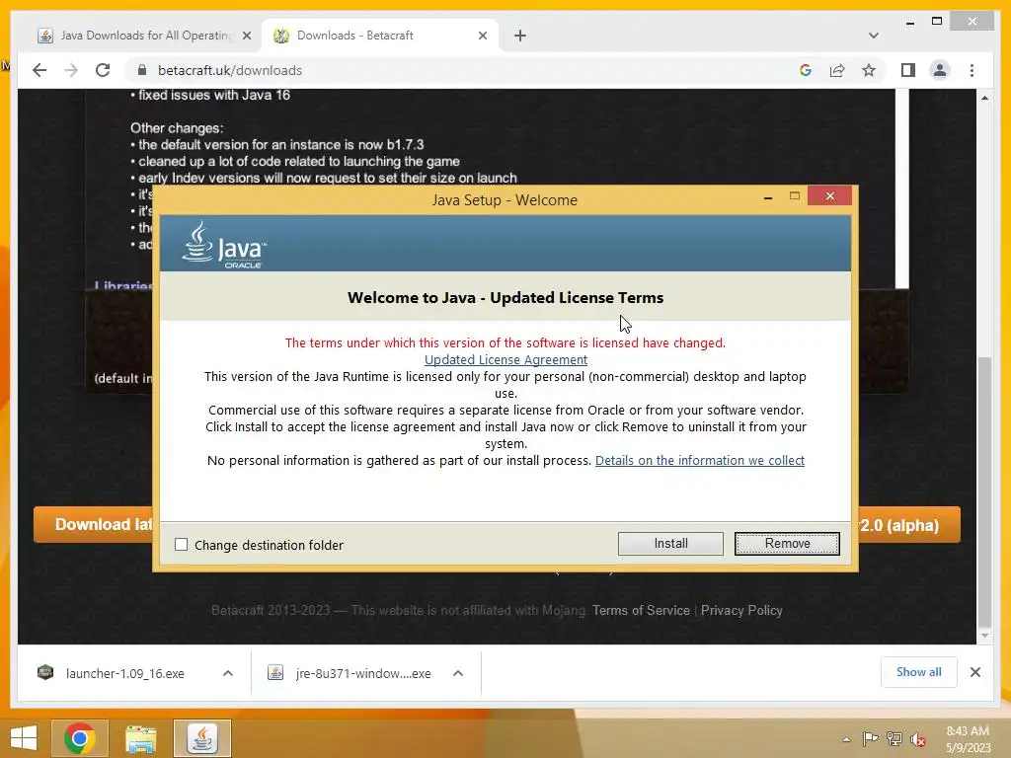Click the Remove button in Java Setup
1011x758 pixels.
pyautogui.click(x=787, y=544)
